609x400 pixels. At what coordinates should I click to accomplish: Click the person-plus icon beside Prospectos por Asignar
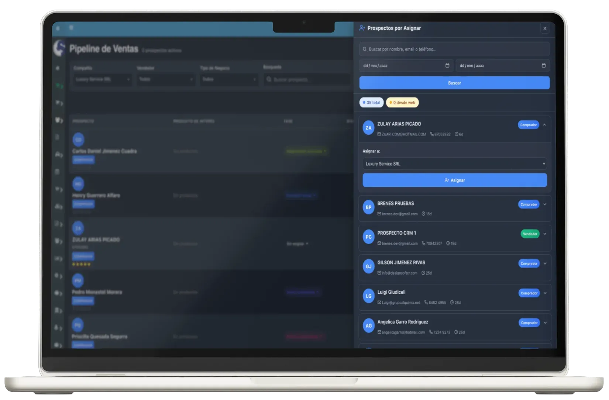coord(362,28)
